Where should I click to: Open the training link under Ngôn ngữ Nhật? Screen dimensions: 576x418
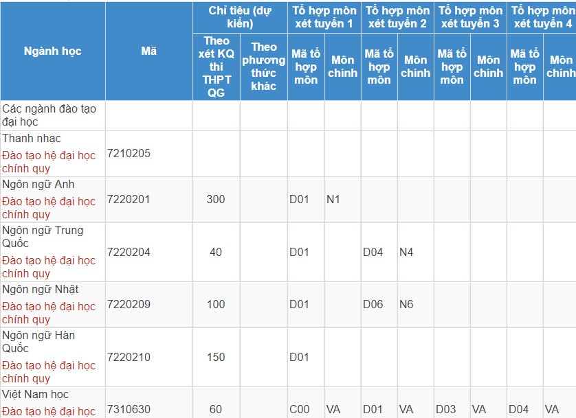[49, 313]
